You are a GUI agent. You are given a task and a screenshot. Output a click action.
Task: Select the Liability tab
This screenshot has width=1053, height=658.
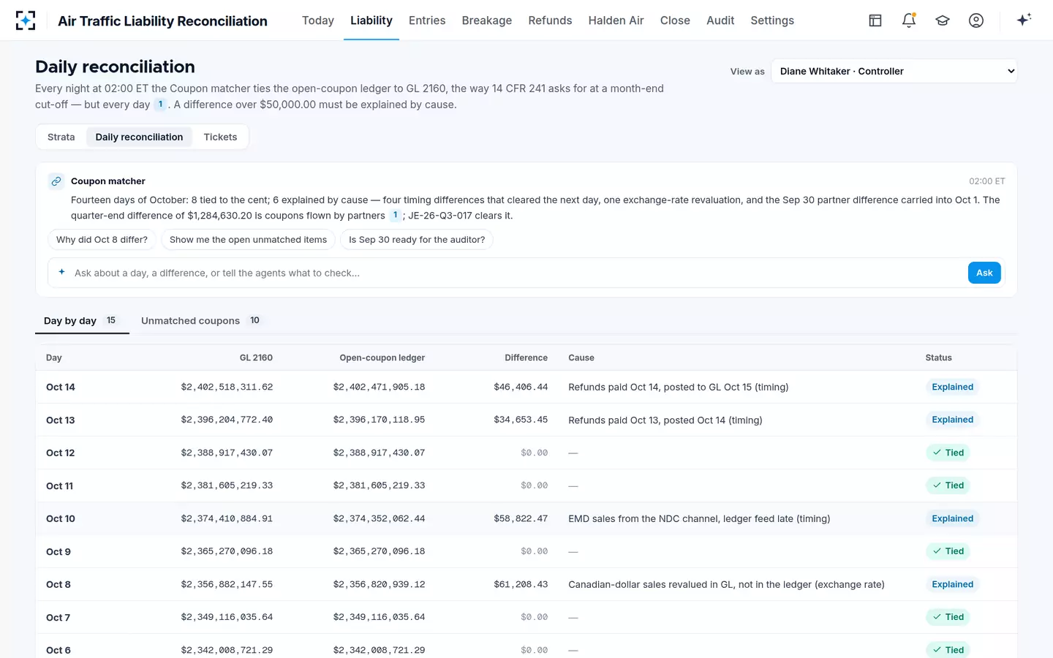(371, 20)
